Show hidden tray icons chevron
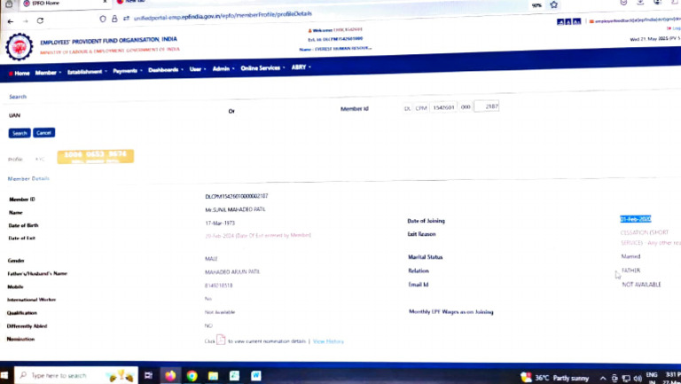The height and width of the screenshot is (384, 681). (603, 379)
